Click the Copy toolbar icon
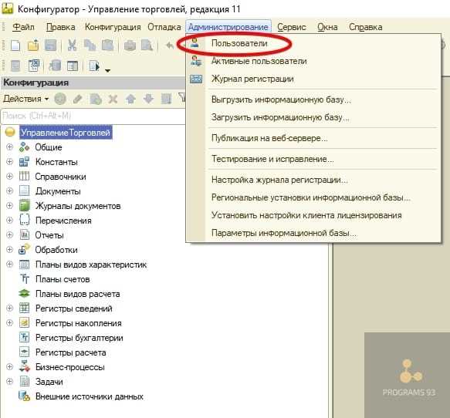Screen dimensions: 450x418 point(90,46)
